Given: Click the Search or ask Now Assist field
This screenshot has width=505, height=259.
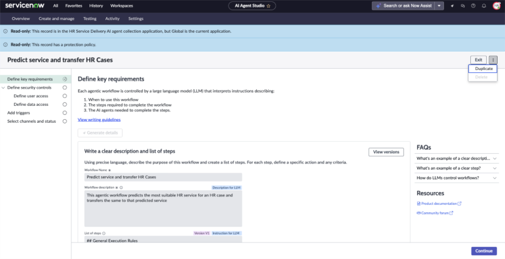Looking at the screenshot, I should point(403,6).
